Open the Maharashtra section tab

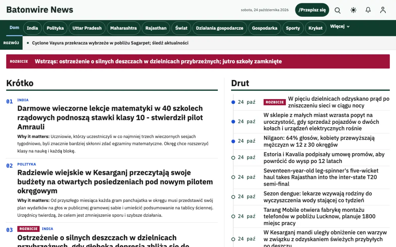click(123, 28)
